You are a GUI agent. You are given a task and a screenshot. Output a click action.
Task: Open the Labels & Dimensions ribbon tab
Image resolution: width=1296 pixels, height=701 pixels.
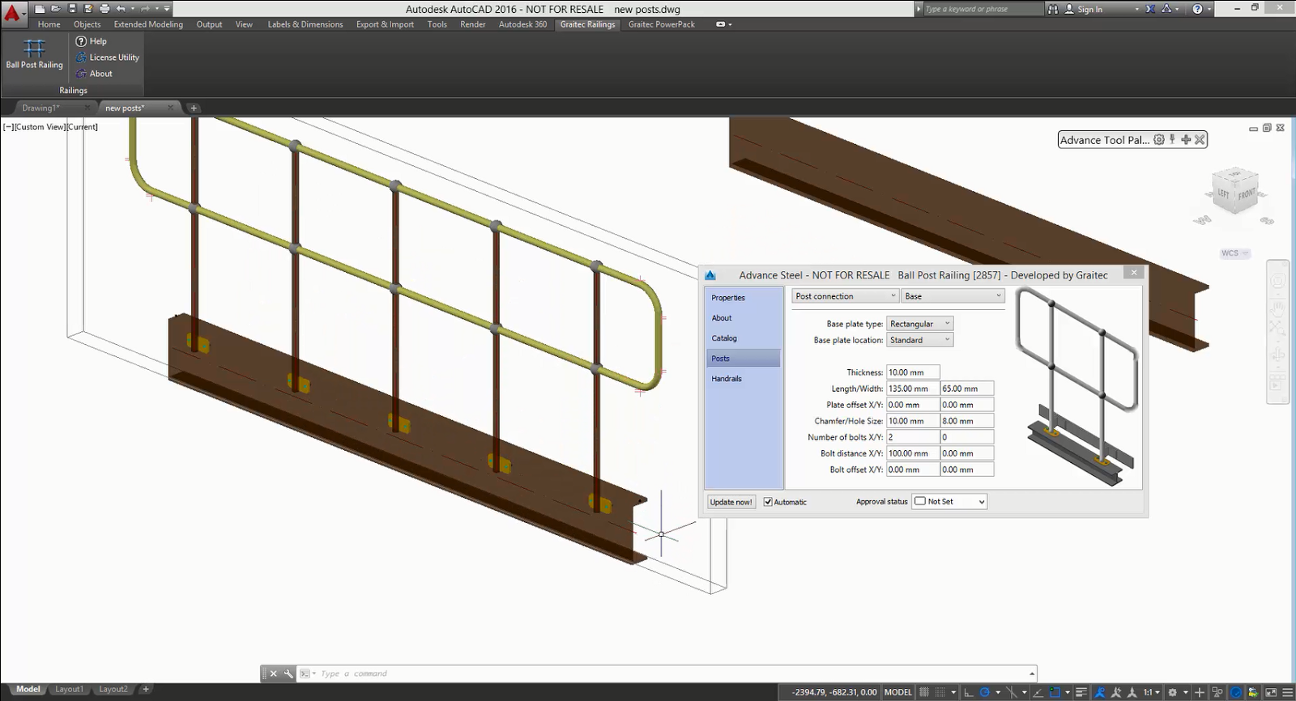point(305,24)
